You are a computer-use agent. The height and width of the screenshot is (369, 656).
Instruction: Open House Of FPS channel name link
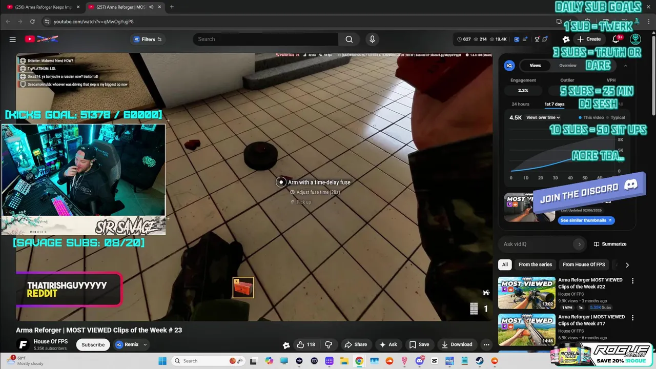click(x=51, y=342)
